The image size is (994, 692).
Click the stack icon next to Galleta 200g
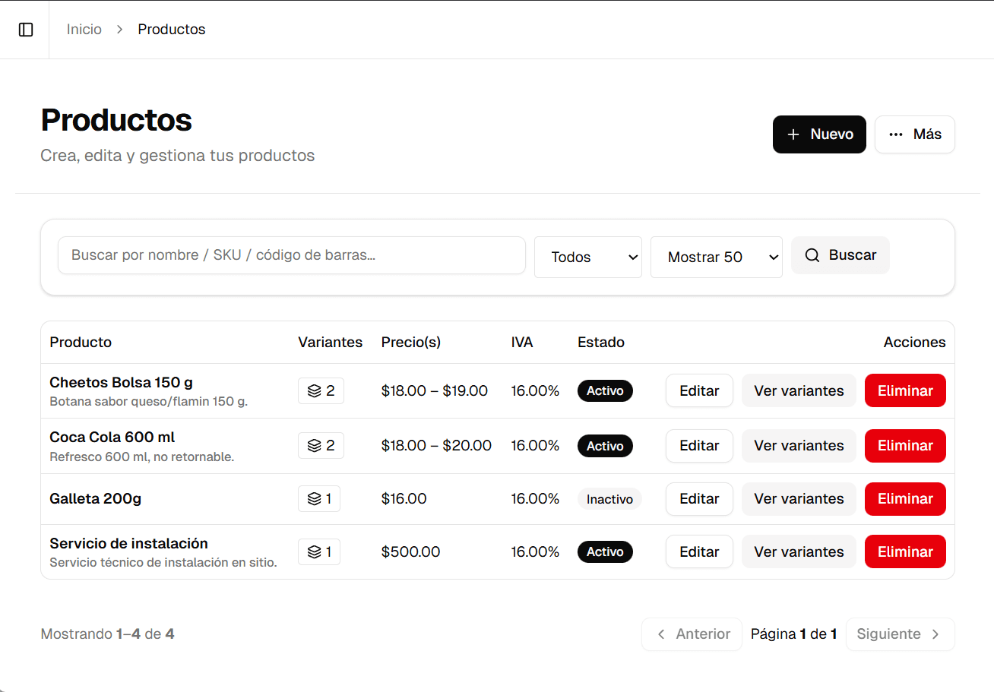click(x=312, y=499)
